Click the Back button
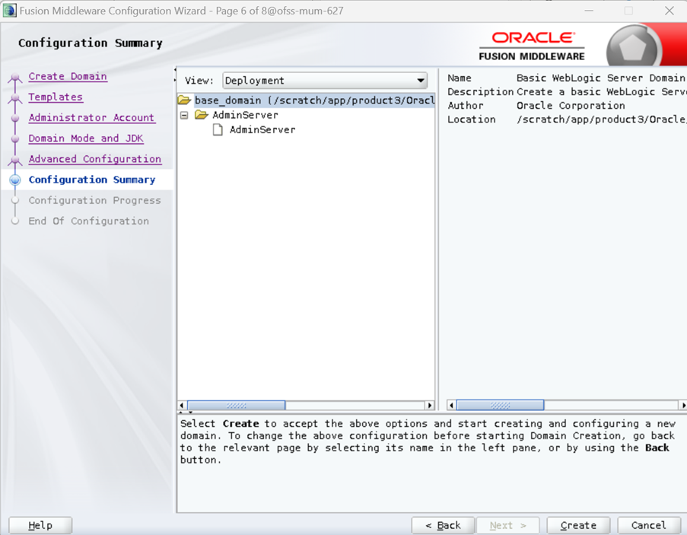The width and height of the screenshot is (687, 535). click(x=443, y=525)
